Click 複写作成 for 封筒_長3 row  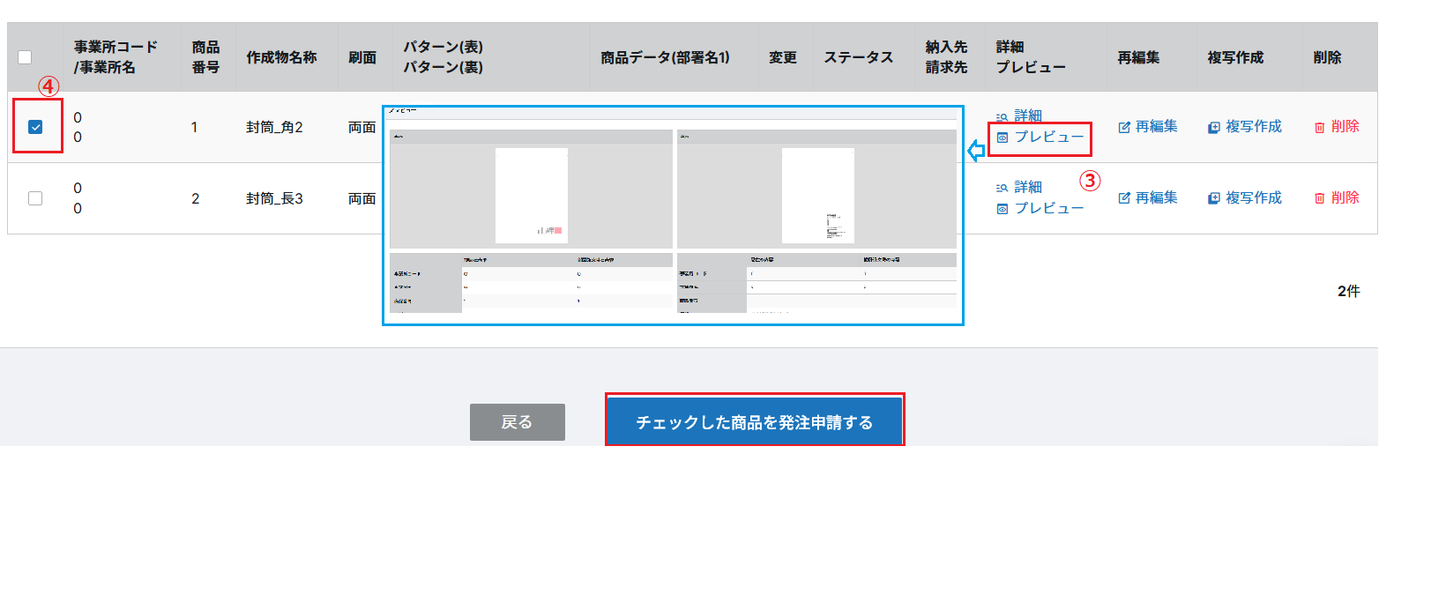pyautogui.click(x=1245, y=197)
